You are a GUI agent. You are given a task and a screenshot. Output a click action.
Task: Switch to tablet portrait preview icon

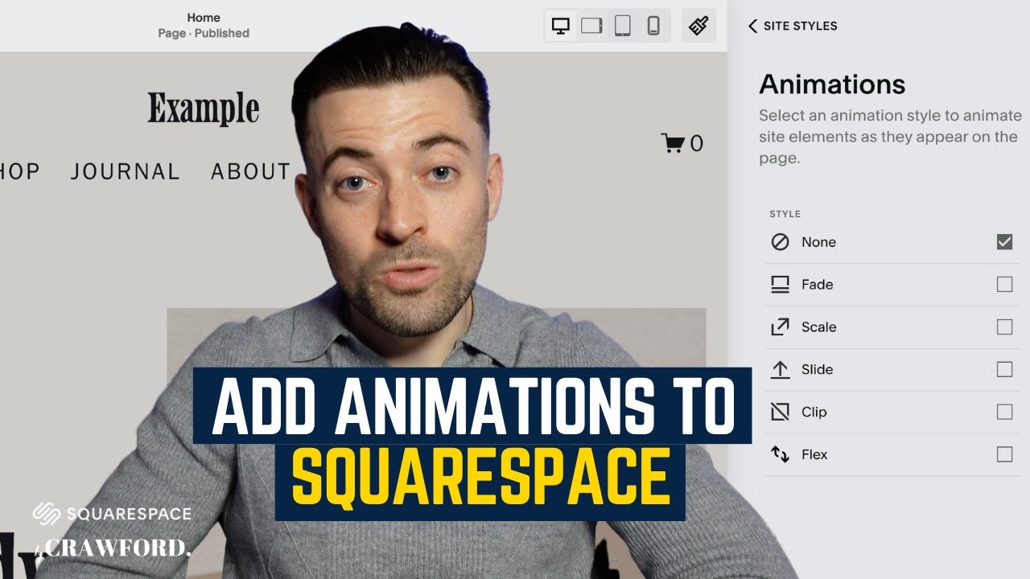coord(623,26)
